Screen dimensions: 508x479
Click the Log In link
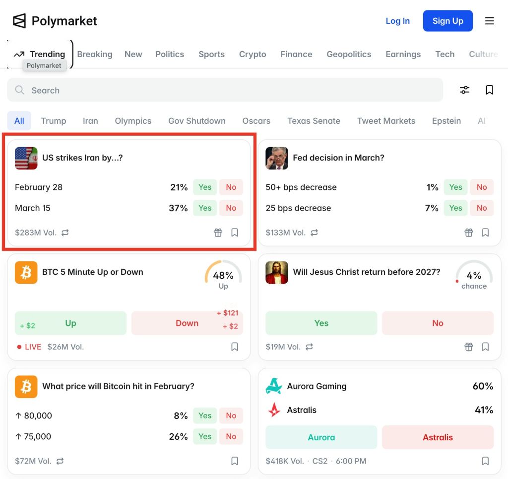coord(397,21)
